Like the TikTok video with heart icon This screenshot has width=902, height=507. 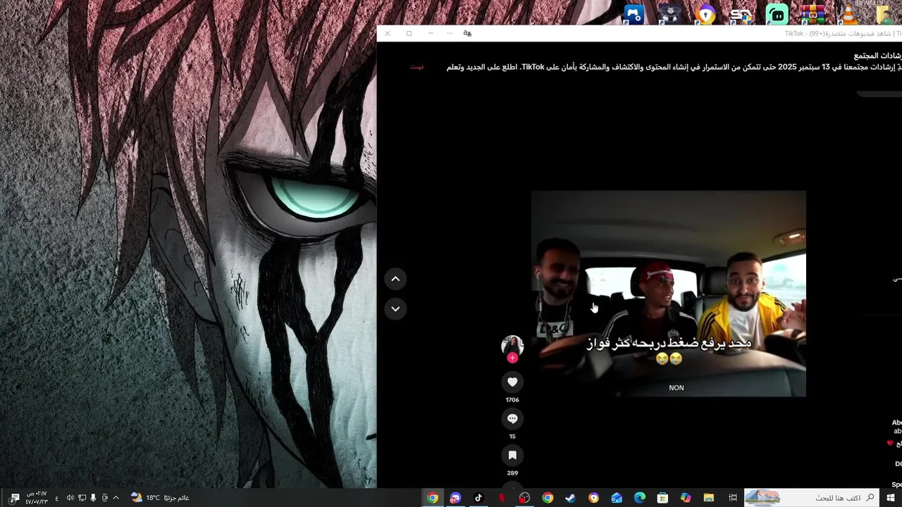tap(512, 382)
